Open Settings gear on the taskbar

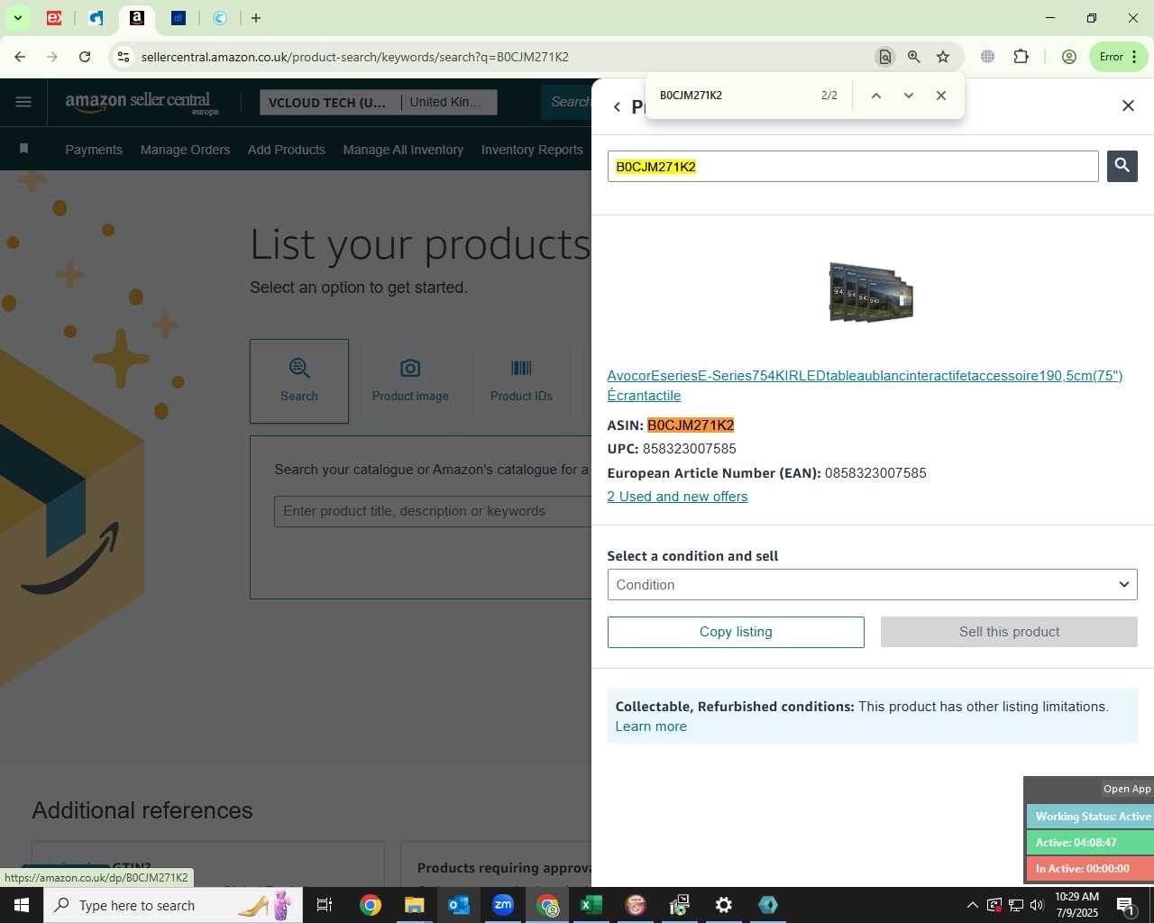[723, 905]
